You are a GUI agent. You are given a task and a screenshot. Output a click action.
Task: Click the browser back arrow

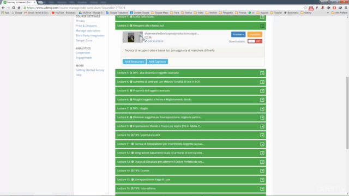click(x=3, y=8)
